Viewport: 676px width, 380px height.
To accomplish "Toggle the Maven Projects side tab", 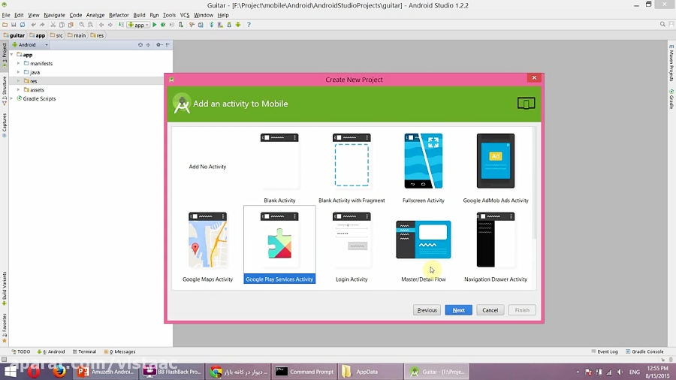I will coord(671,63).
